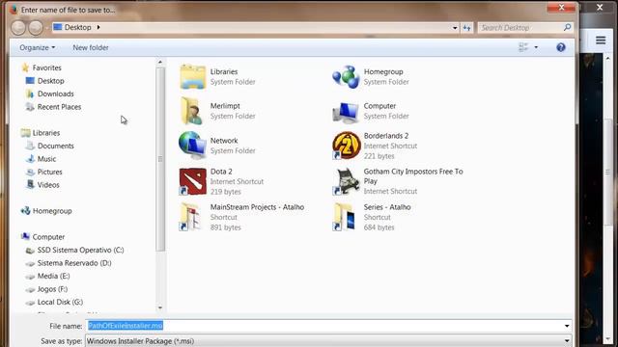Expand the File name dropdown arrow
Viewport: 618px width, 347px height.
[567, 326]
